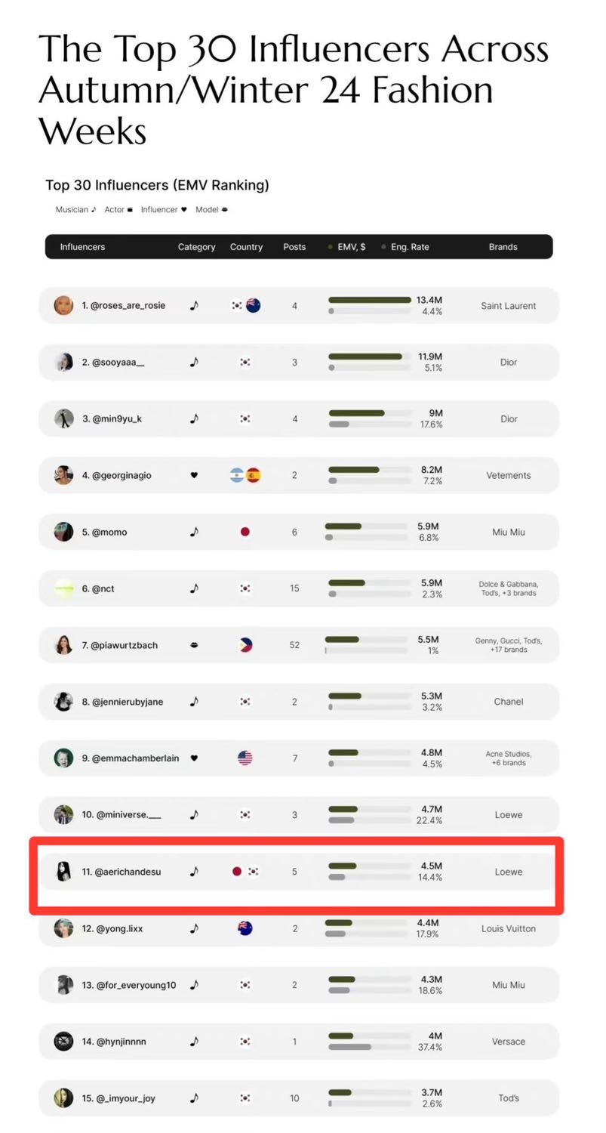Click the @hynjinnnn profile avatar
This screenshot has width=606, height=1133.
(x=63, y=1042)
